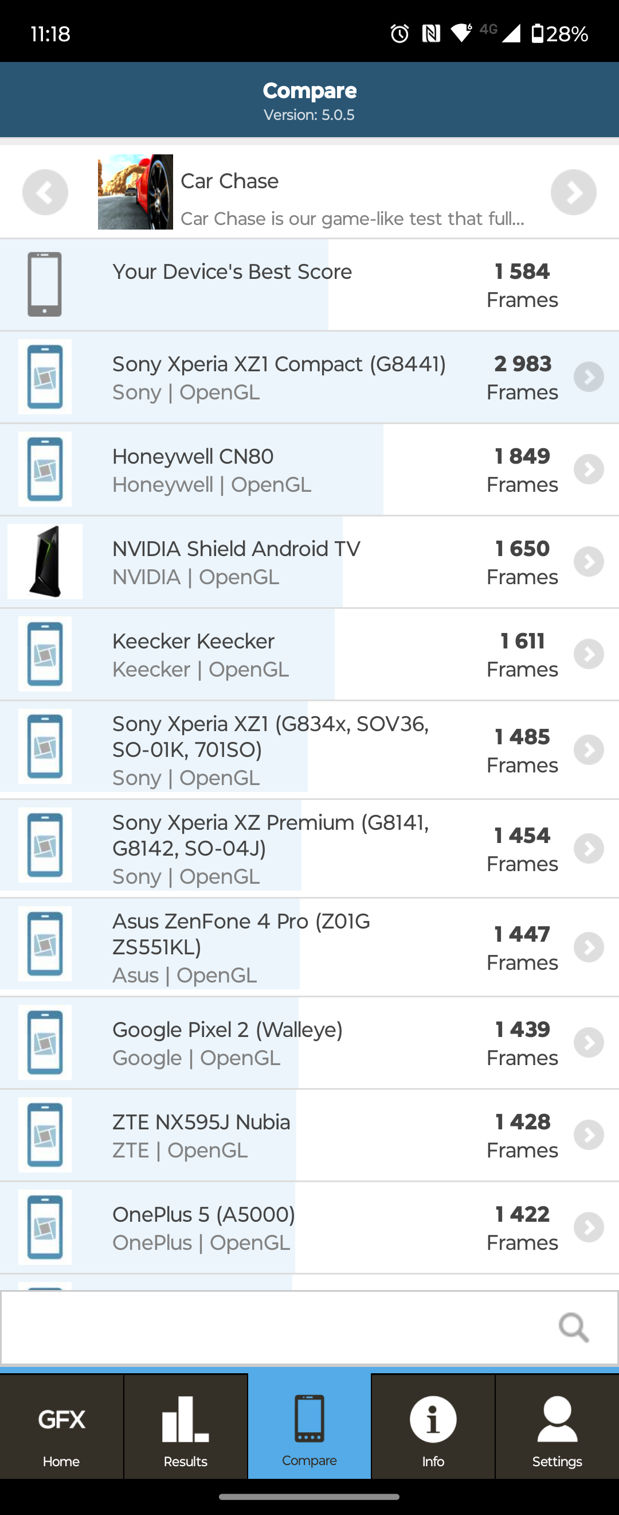The width and height of the screenshot is (619, 1515).
Task: Tap the search magnifier icon
Action: 573,1327
